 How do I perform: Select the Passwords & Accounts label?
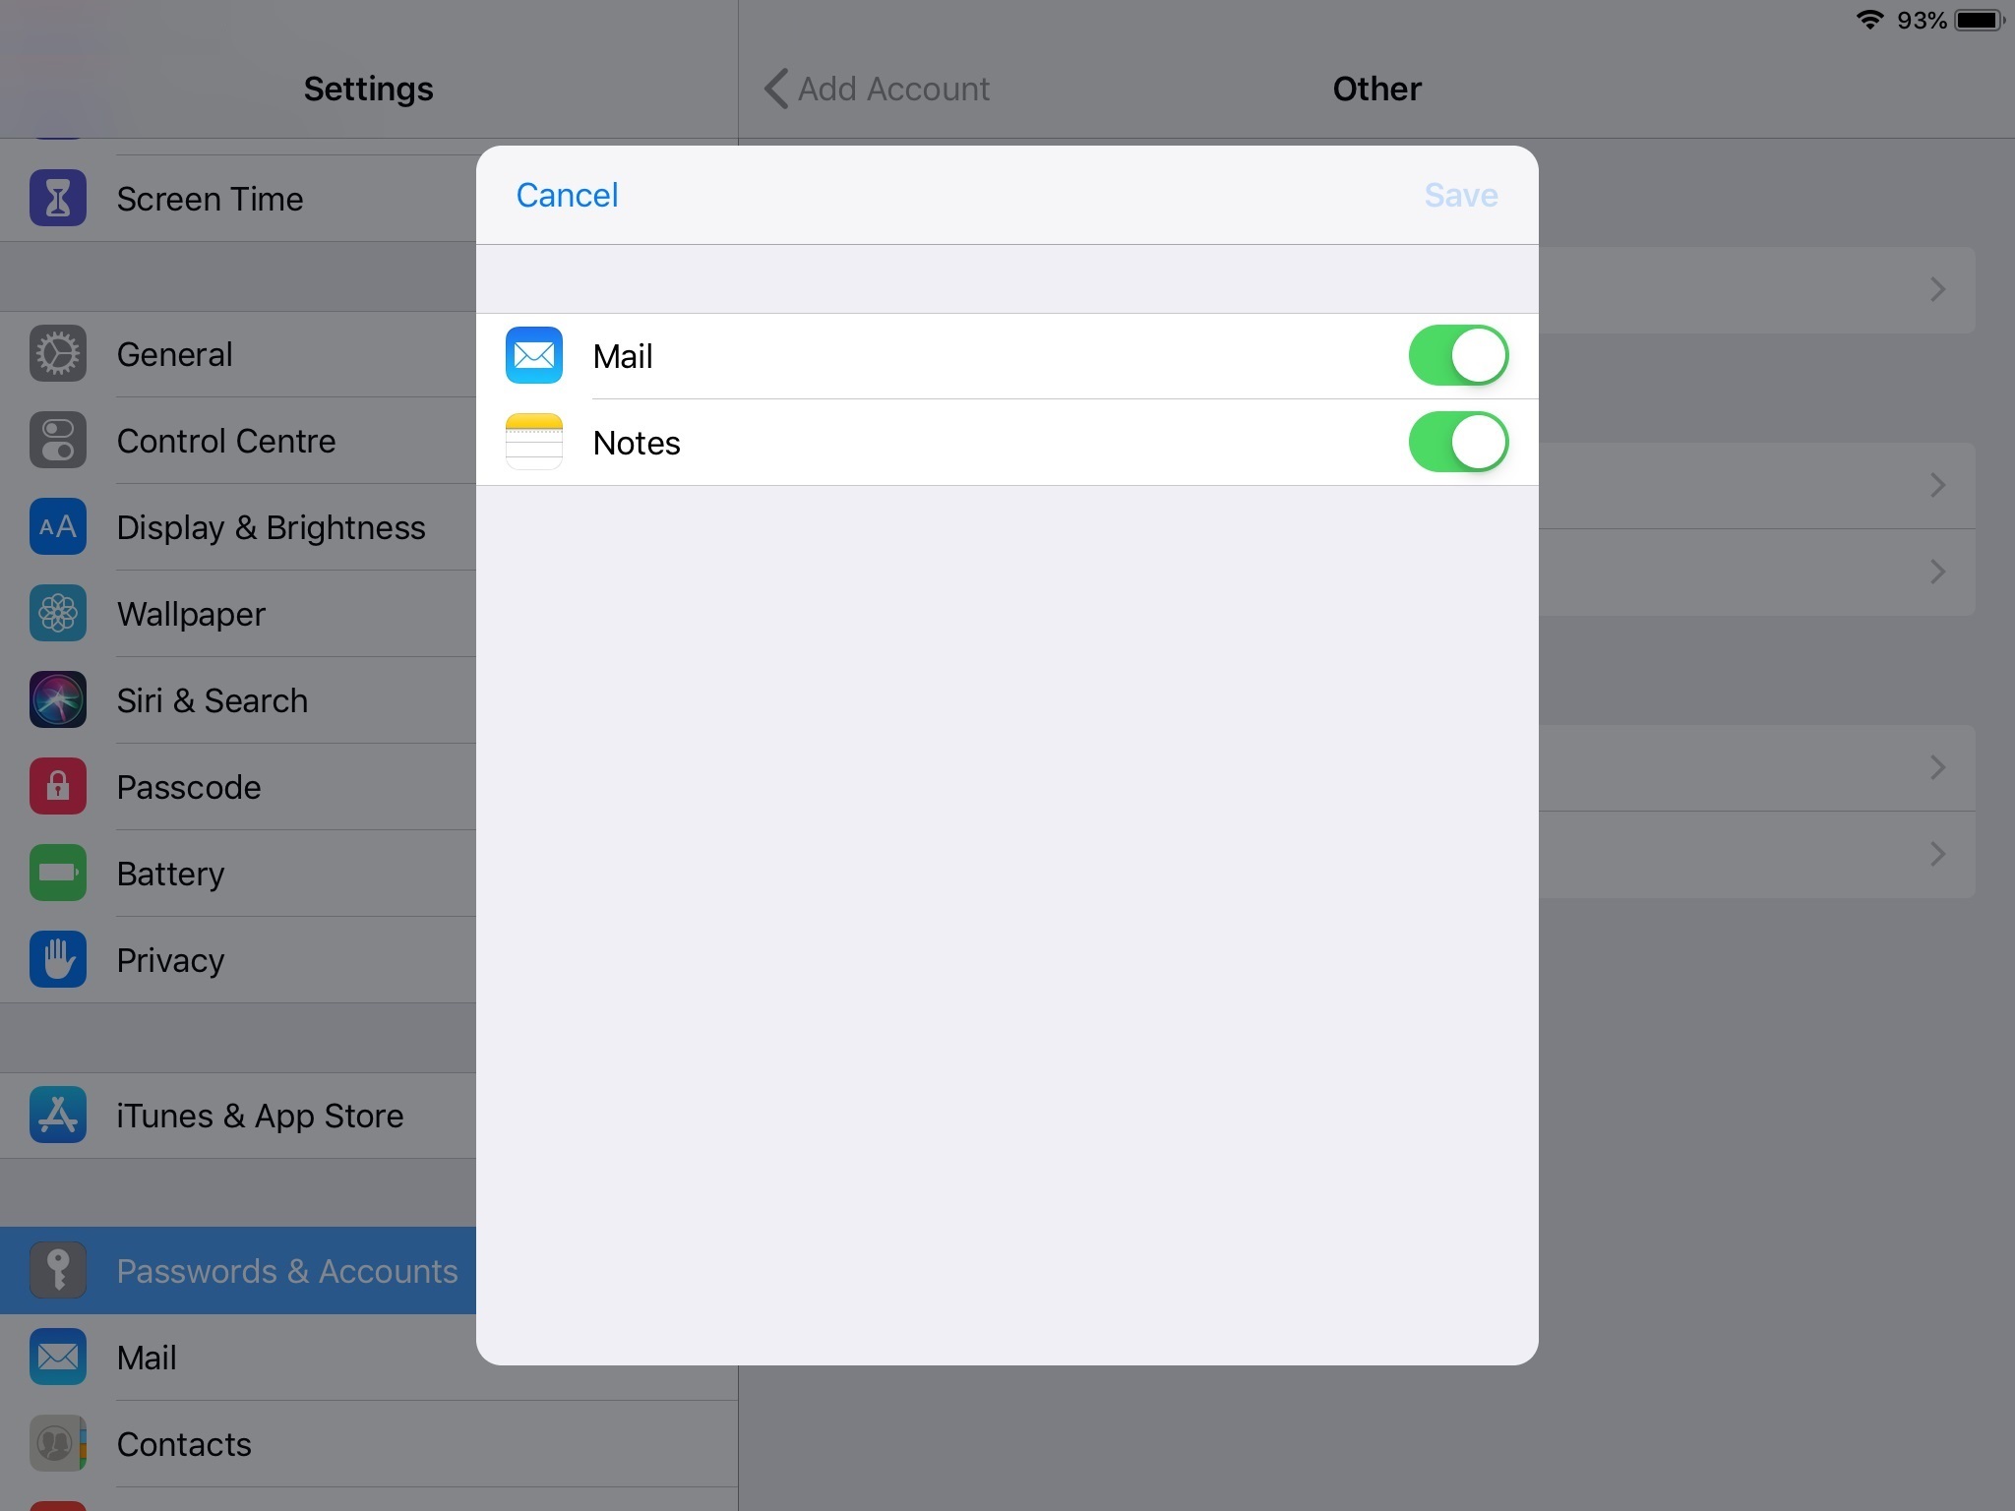[x=287, y=1271]
